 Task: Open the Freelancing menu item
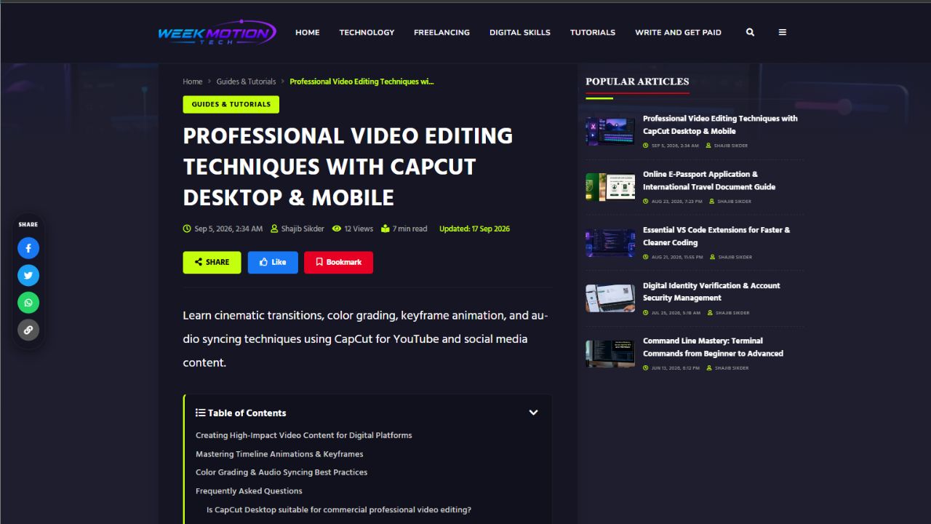[x=441, y=32]
